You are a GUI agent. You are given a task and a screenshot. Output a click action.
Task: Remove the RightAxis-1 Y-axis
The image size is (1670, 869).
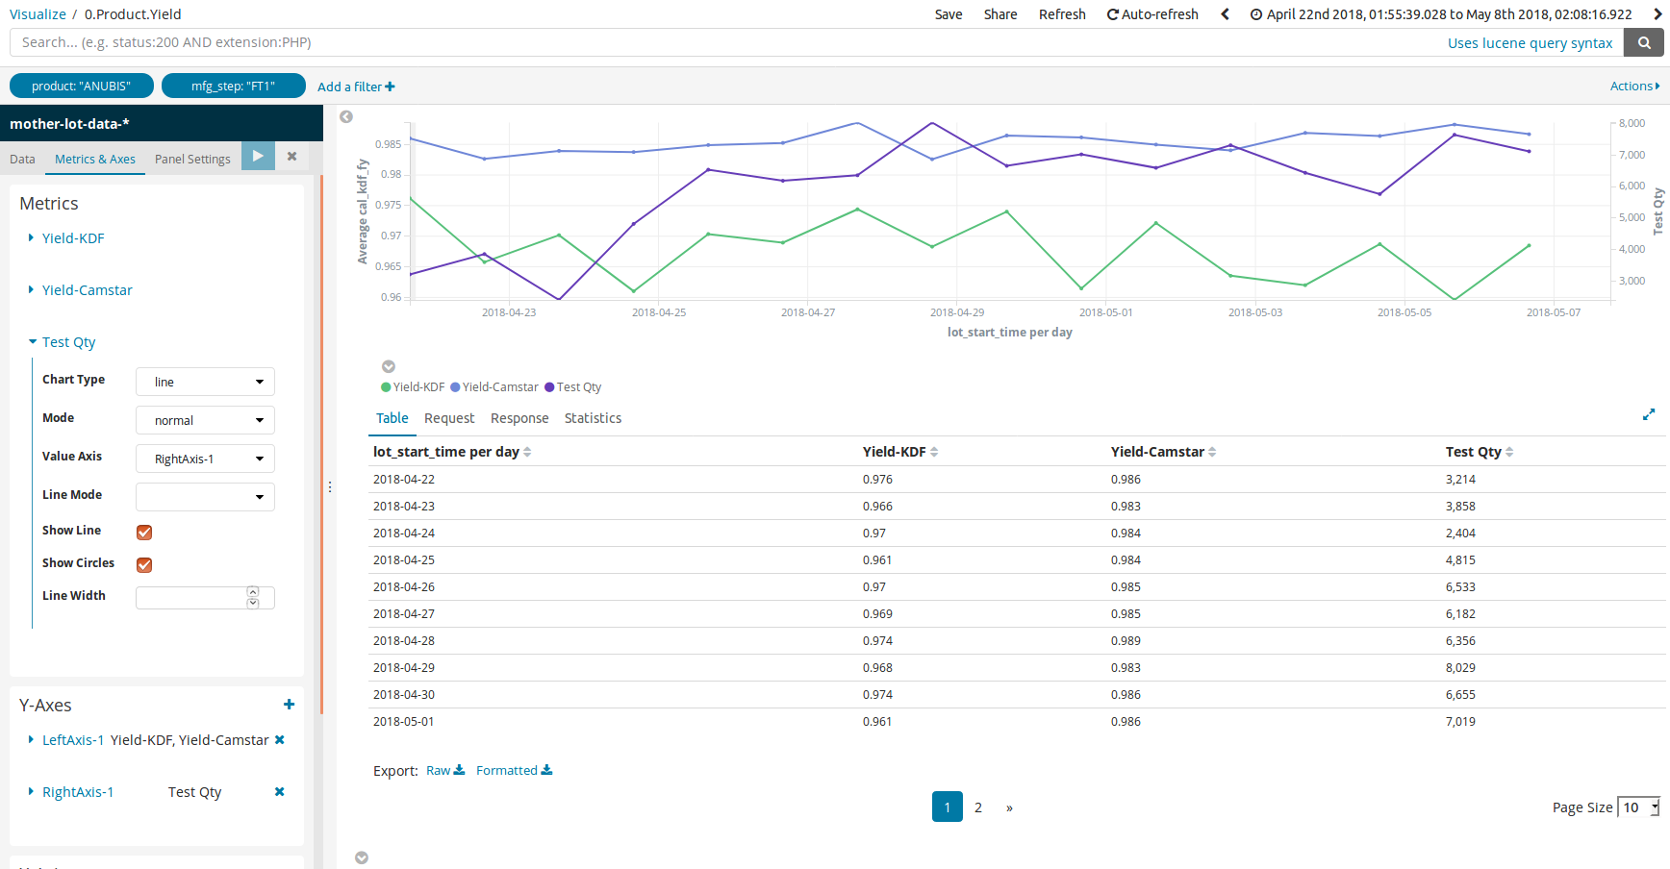point(280,792)
